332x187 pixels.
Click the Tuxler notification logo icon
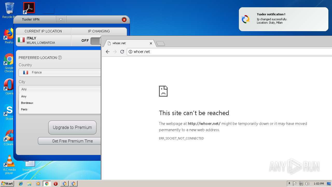245,19
